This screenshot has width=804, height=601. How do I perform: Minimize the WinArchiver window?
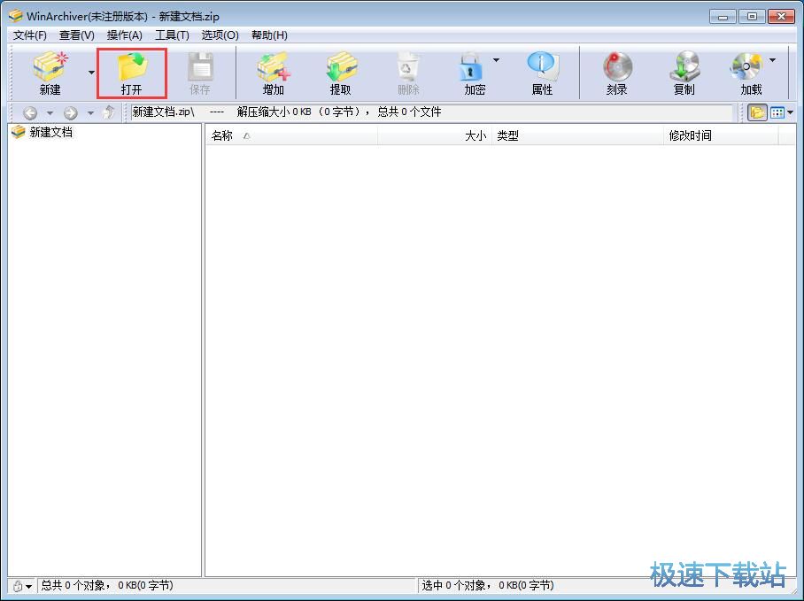723,17
